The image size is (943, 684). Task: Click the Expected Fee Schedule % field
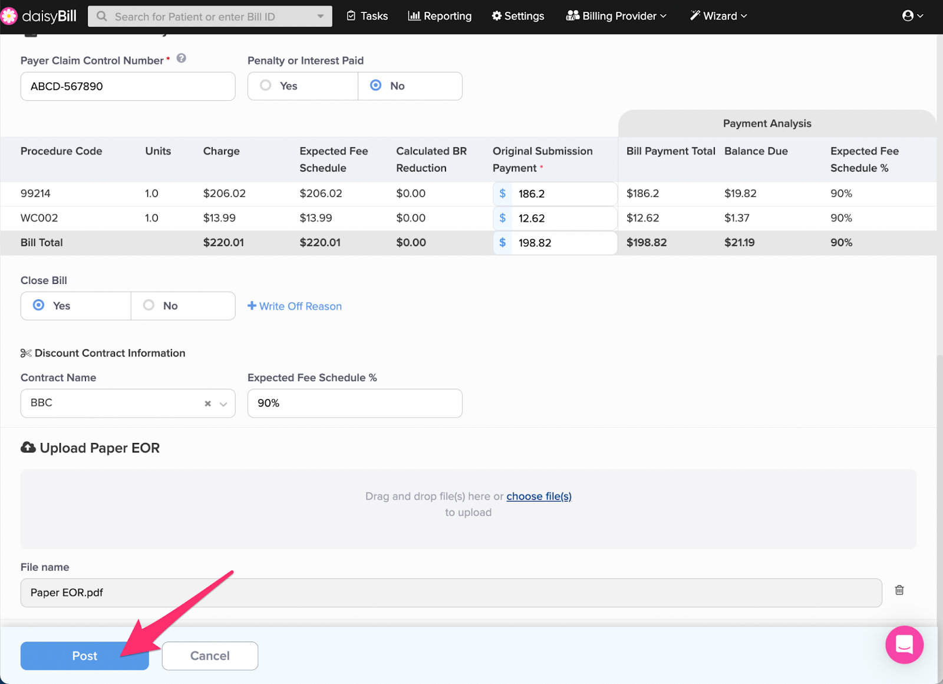tap(355, 404)
